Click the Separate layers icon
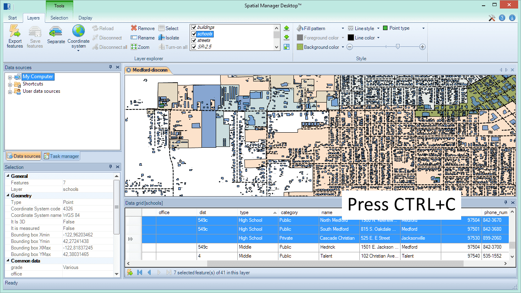Viewport: 521px width, 293px height. (56, 35)
